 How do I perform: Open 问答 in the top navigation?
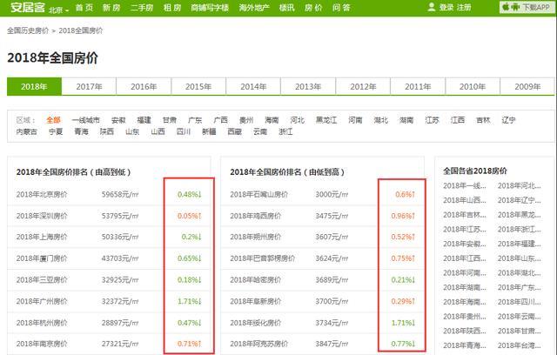(x=341, y=8)
